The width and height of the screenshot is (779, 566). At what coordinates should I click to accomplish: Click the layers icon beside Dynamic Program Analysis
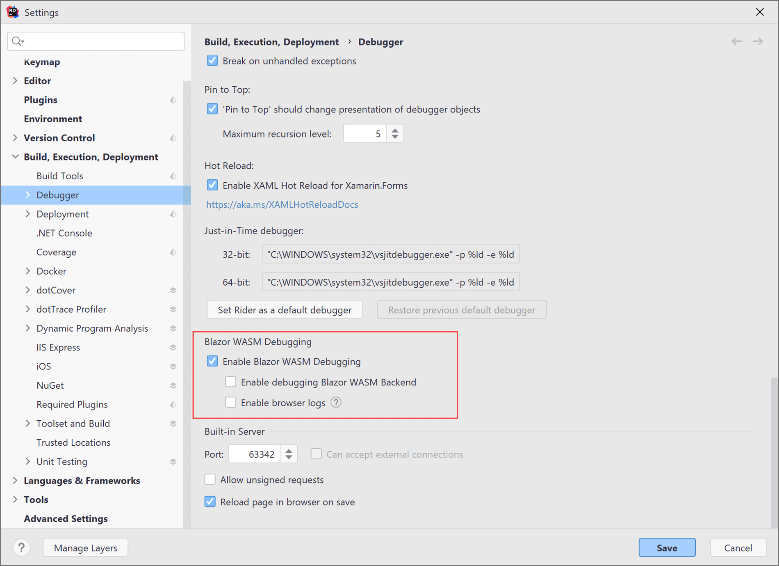point(173,328)
